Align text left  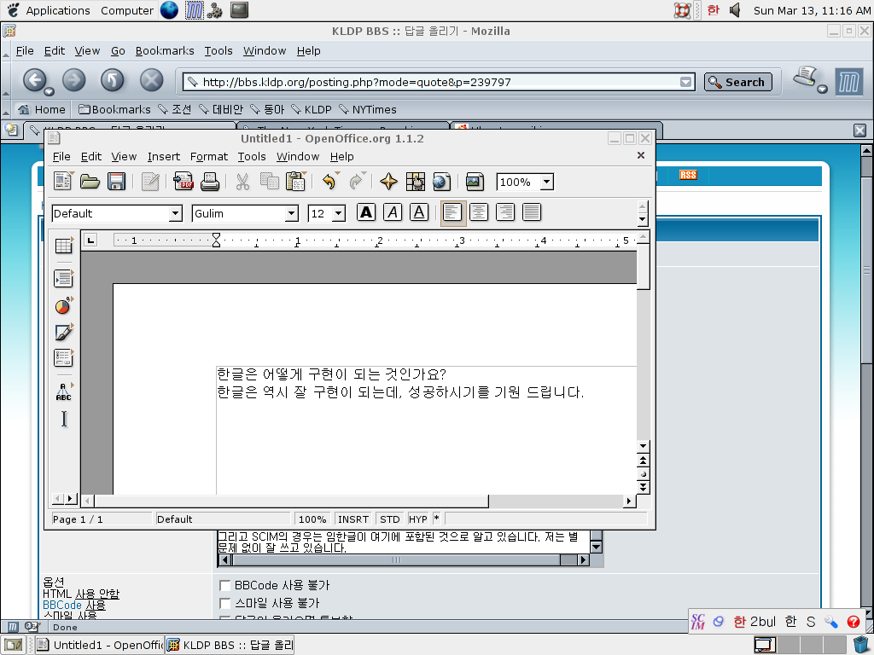(x=452, y=212)
